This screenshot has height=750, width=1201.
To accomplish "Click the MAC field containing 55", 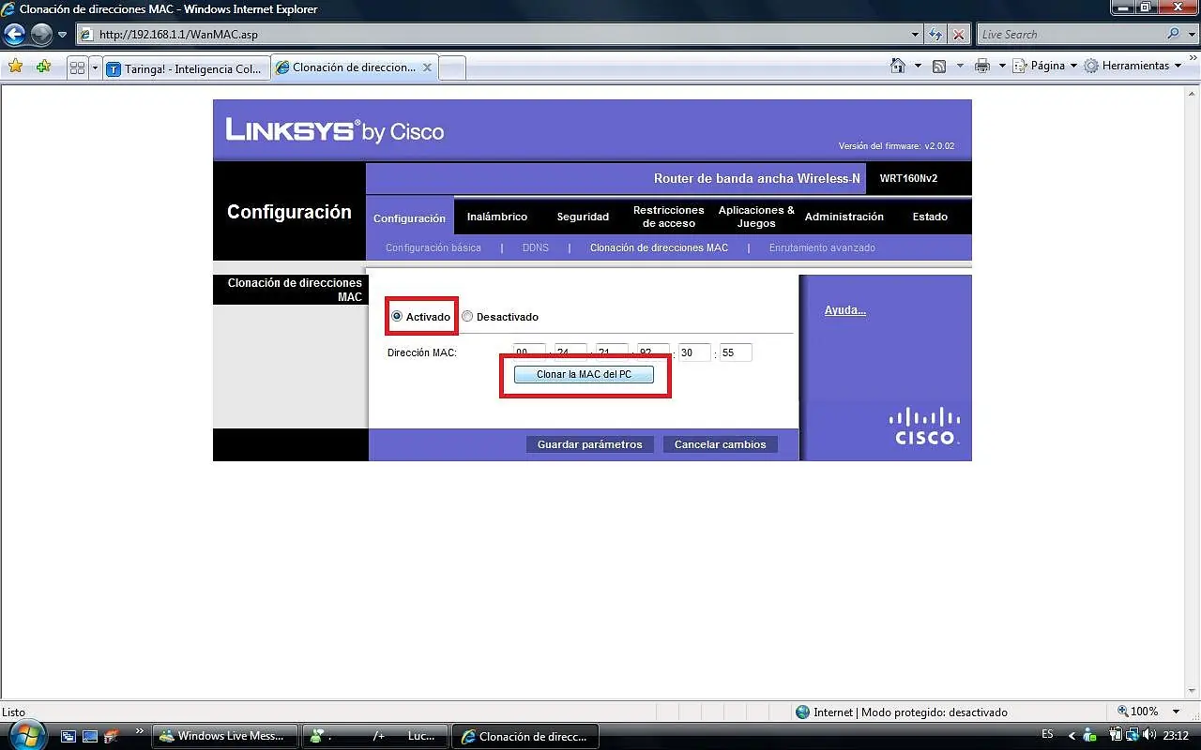I will coord(736,352).
